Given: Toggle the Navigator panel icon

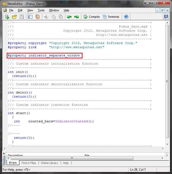Looking at the screenshot, I should pos(30,17).
